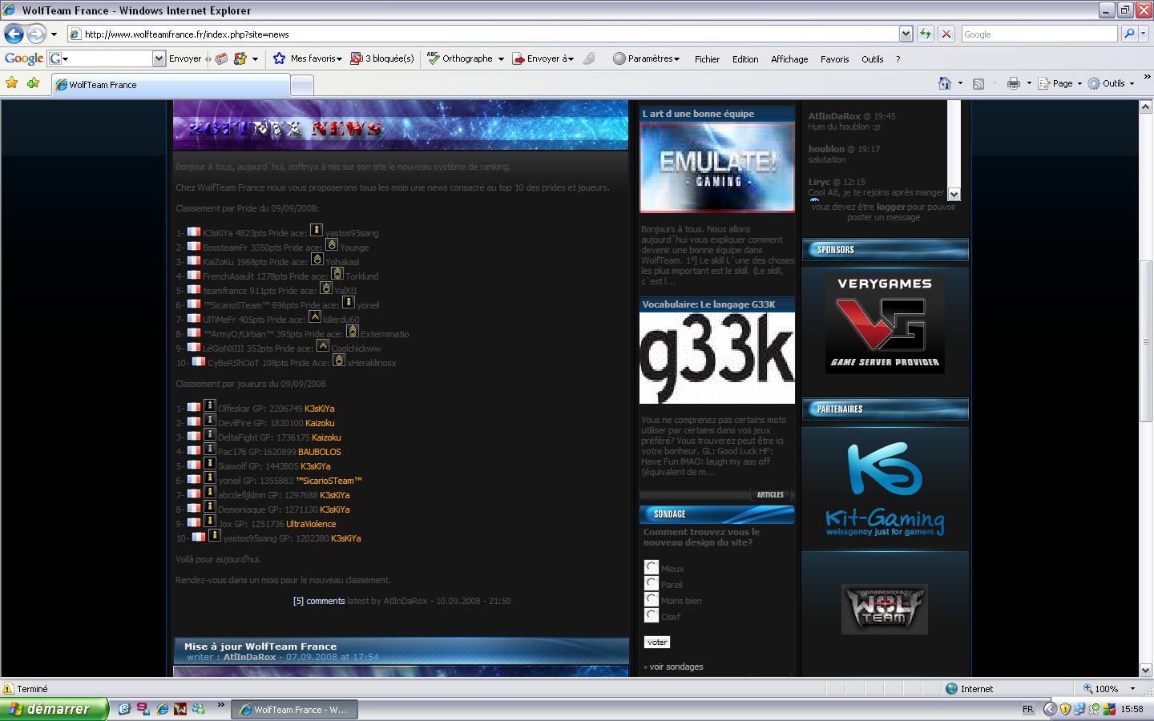
Task: Open the voir sondages link
Action: pos(676,667)
